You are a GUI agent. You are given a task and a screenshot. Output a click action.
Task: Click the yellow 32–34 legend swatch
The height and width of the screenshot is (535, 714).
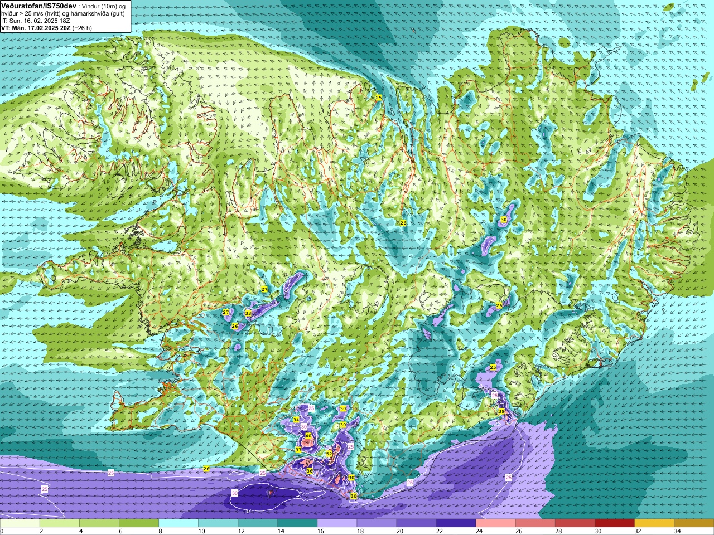(654, 523)
